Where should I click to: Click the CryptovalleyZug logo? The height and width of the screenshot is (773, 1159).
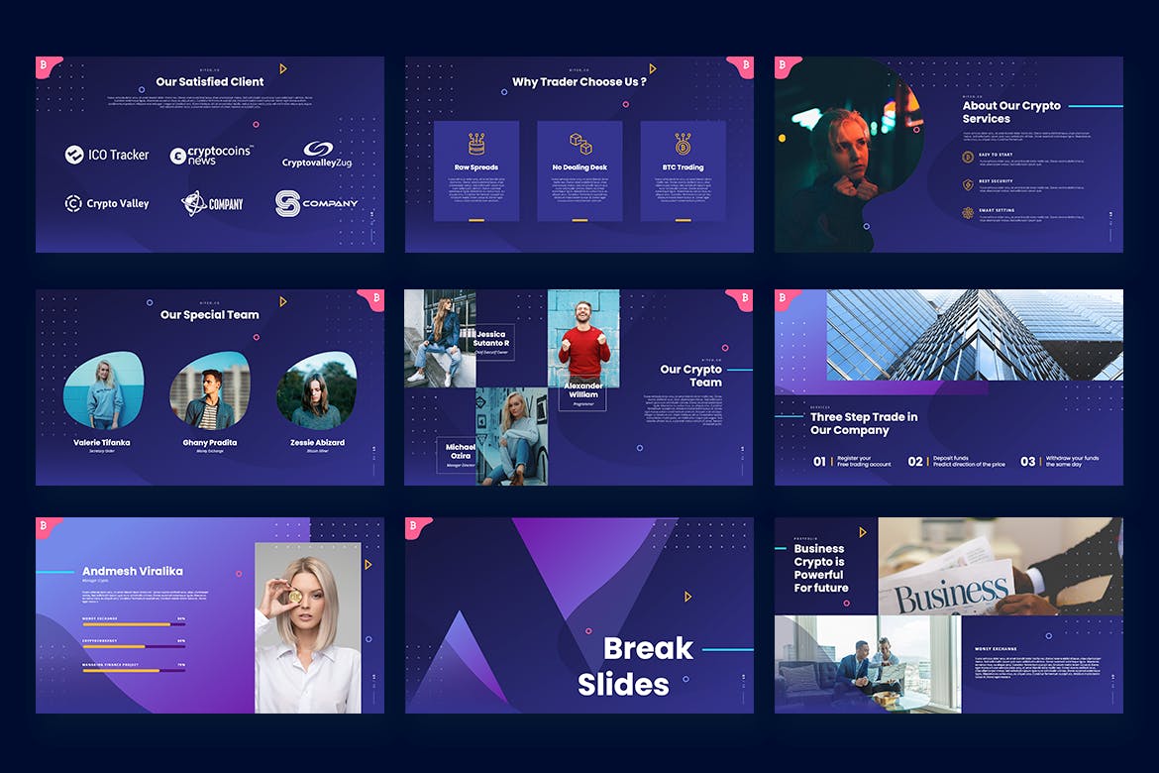coord(317,155)
